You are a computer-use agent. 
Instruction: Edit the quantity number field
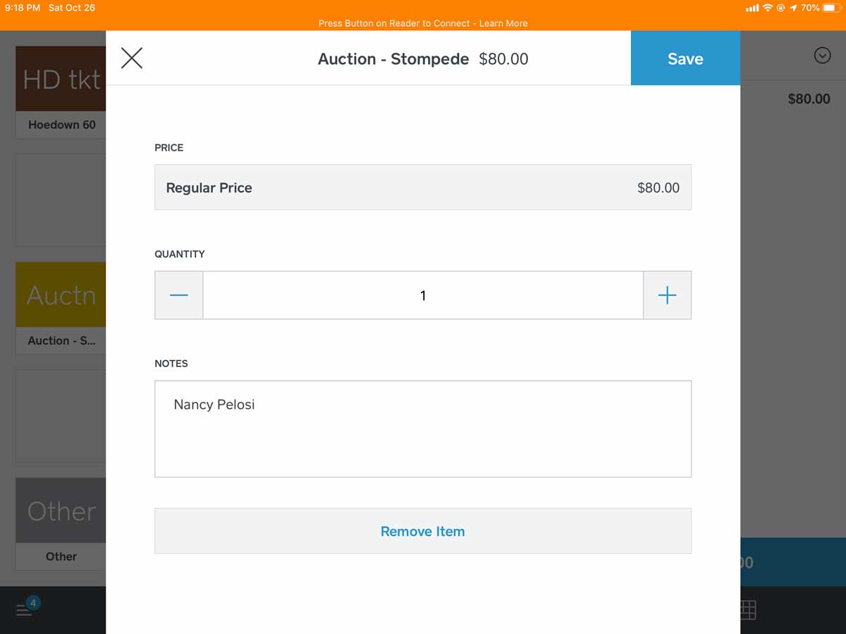(423, 295)
